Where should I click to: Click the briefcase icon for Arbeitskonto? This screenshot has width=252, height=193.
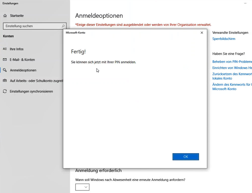click(x=5, y=81)
